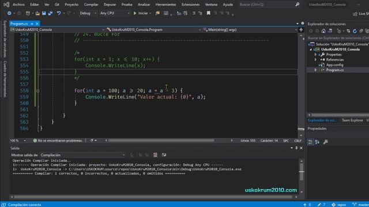
Task: Click the navigate backward toolbar icon
Action: [9, 13]
